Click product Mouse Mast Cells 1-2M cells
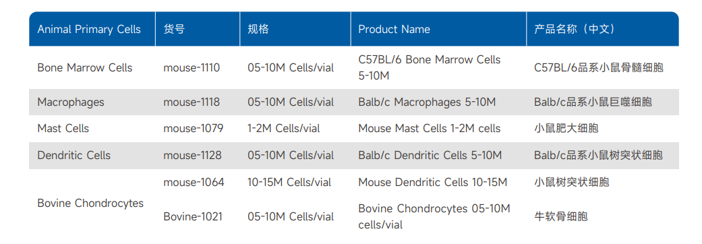Screen dimensions: 702x244 click(430, 129)
